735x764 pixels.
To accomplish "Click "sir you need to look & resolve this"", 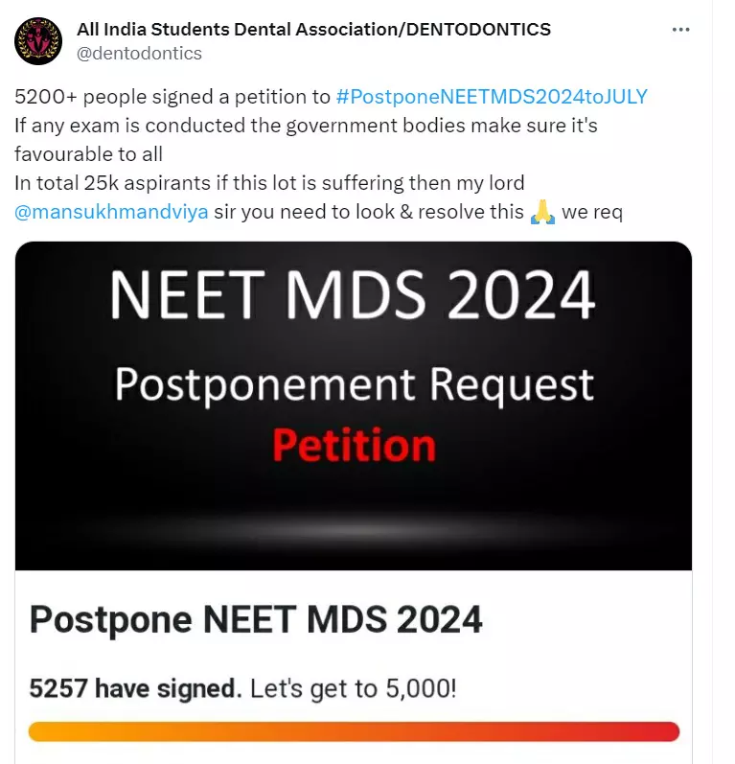I will 381,211.
